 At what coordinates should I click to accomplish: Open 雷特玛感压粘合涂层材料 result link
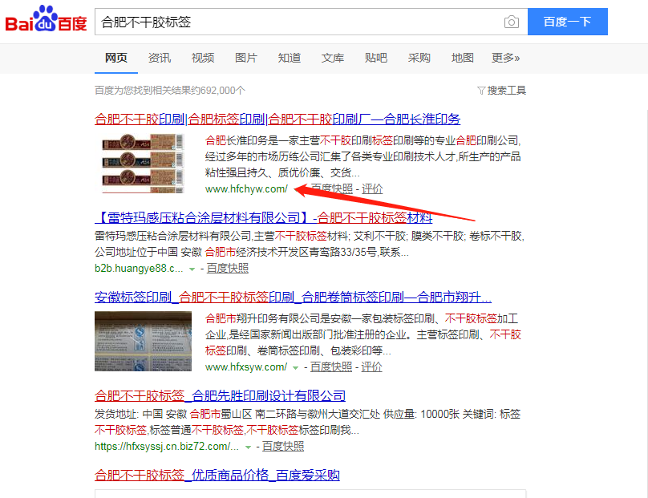click(263, 217)
